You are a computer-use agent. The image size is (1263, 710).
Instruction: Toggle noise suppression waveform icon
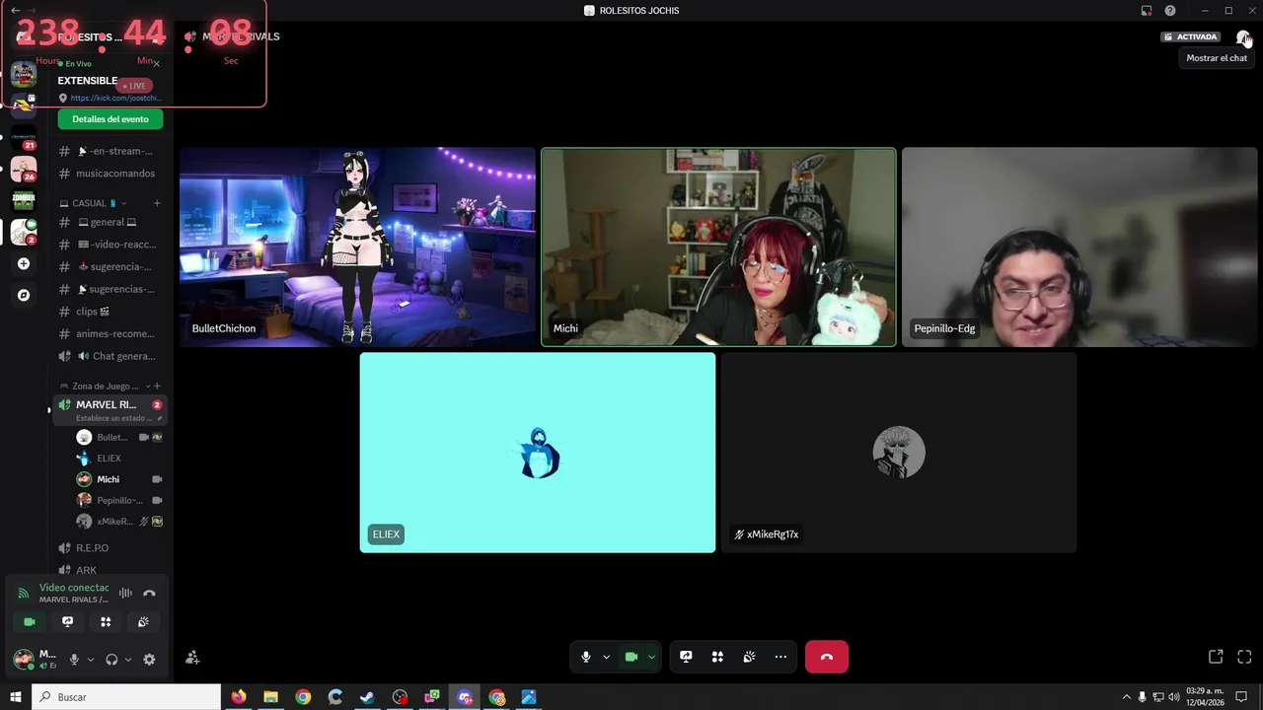click(125, 593)
